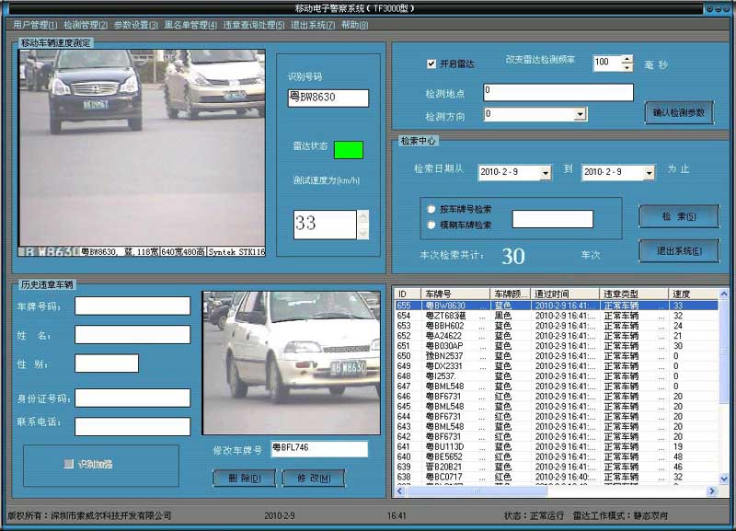This screenshot has width=736, height=531.
Task: Open the 检测方向 dropdown
Action: pyautogui.click(x=580, y=114)
